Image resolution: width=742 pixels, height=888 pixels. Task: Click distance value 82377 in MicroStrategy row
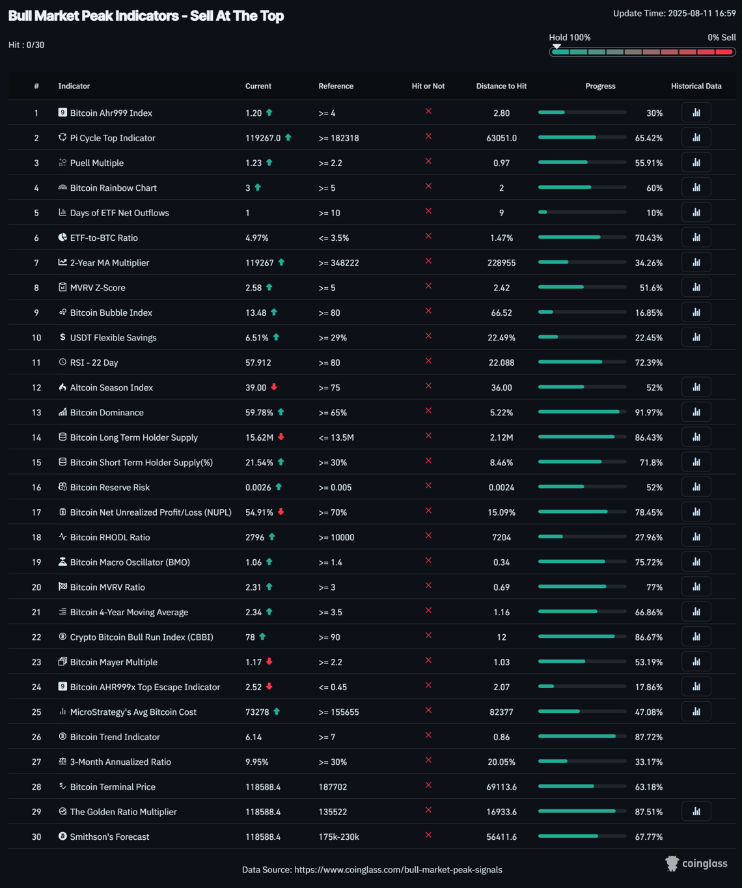click(501, 712)
